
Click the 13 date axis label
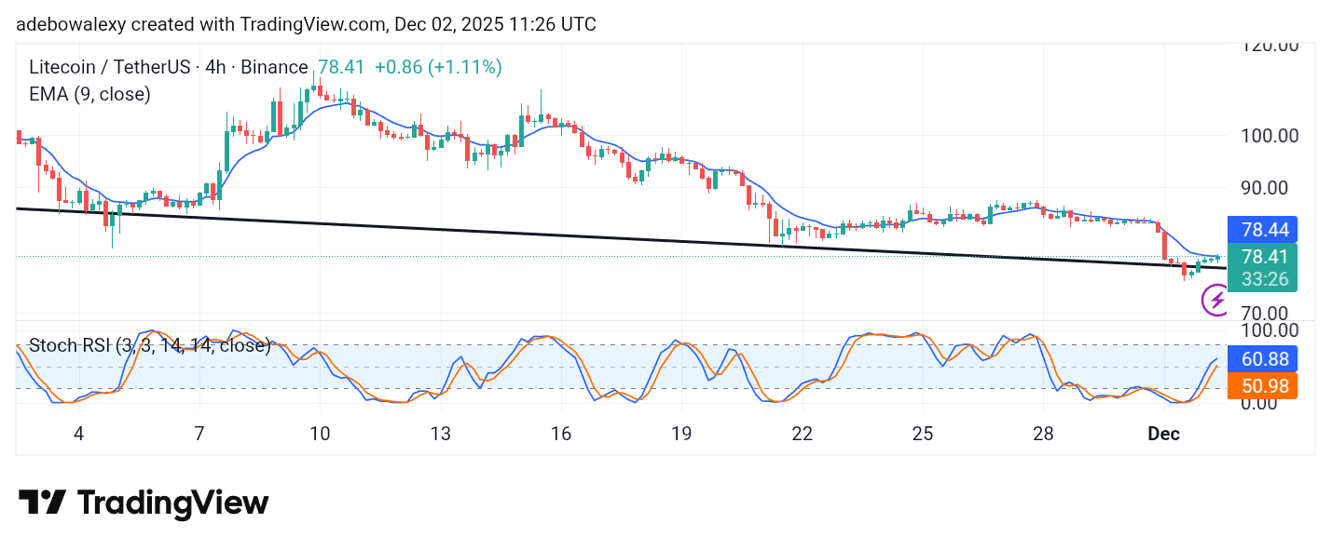pos(440,434)
